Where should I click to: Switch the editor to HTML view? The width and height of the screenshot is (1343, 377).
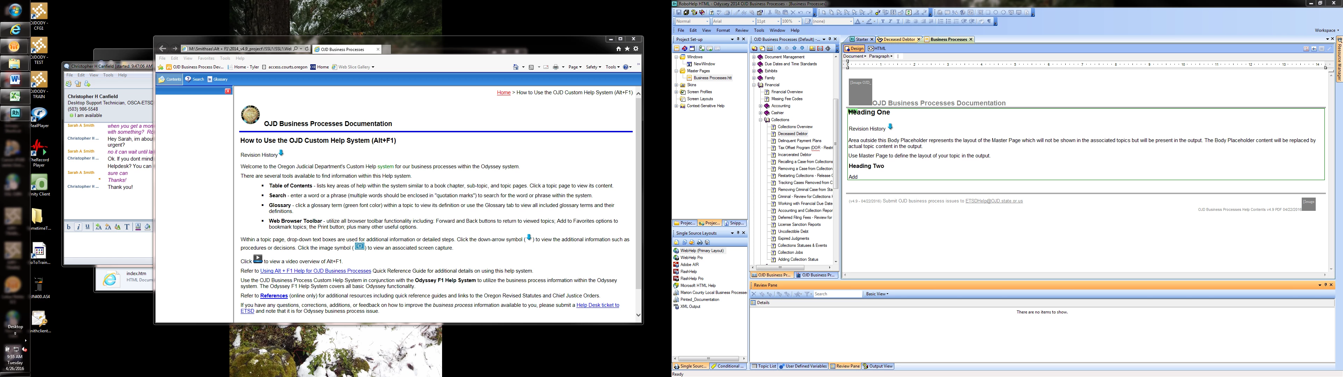(877, 49)
